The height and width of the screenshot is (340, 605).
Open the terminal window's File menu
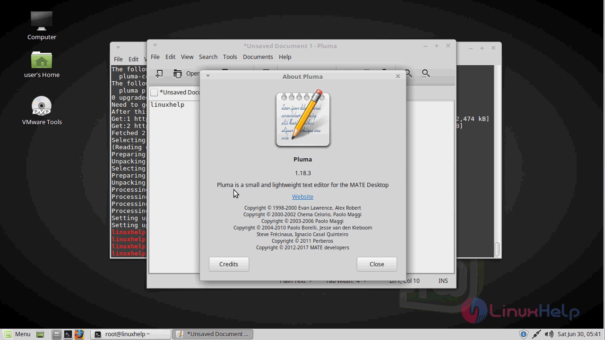118,59
